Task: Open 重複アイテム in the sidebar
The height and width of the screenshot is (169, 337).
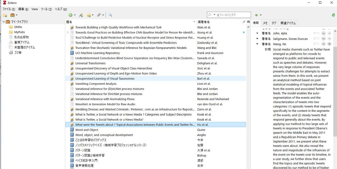Action: [22, 42]
